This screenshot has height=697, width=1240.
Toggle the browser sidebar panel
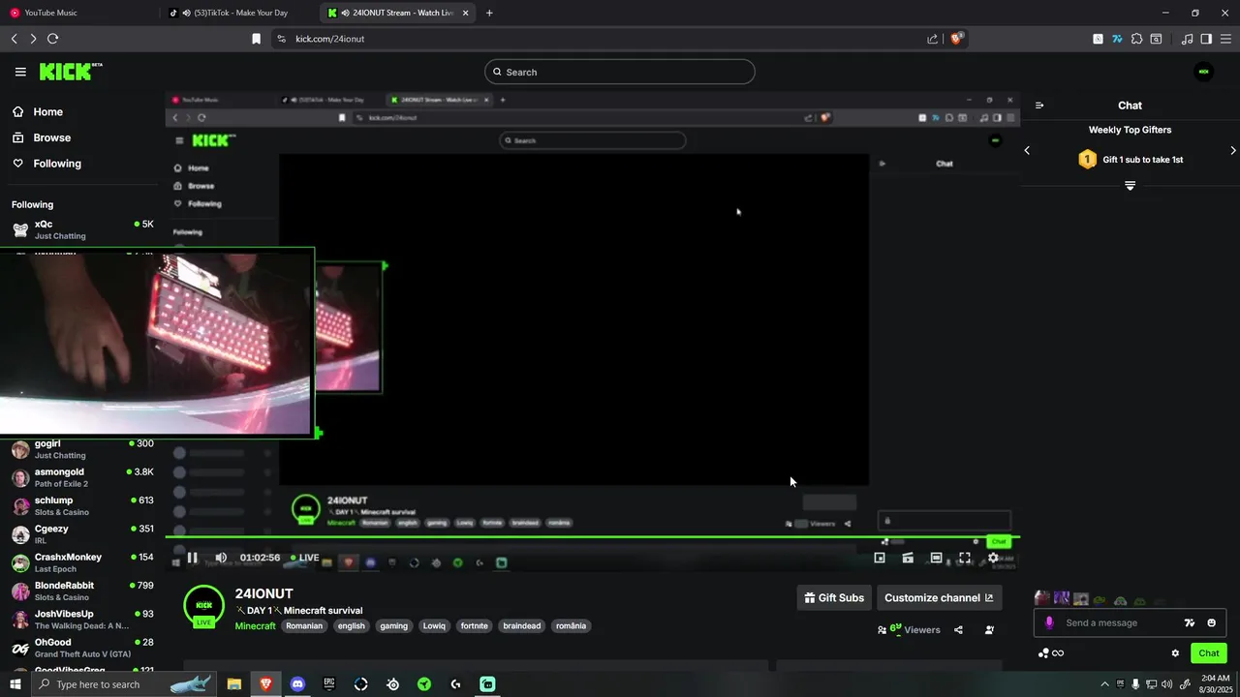click(x=1206, y=39)
